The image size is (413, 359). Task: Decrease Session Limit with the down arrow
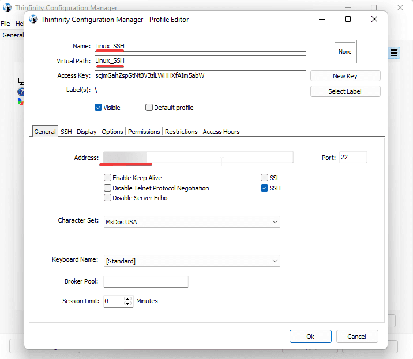(x=127, y=304)
